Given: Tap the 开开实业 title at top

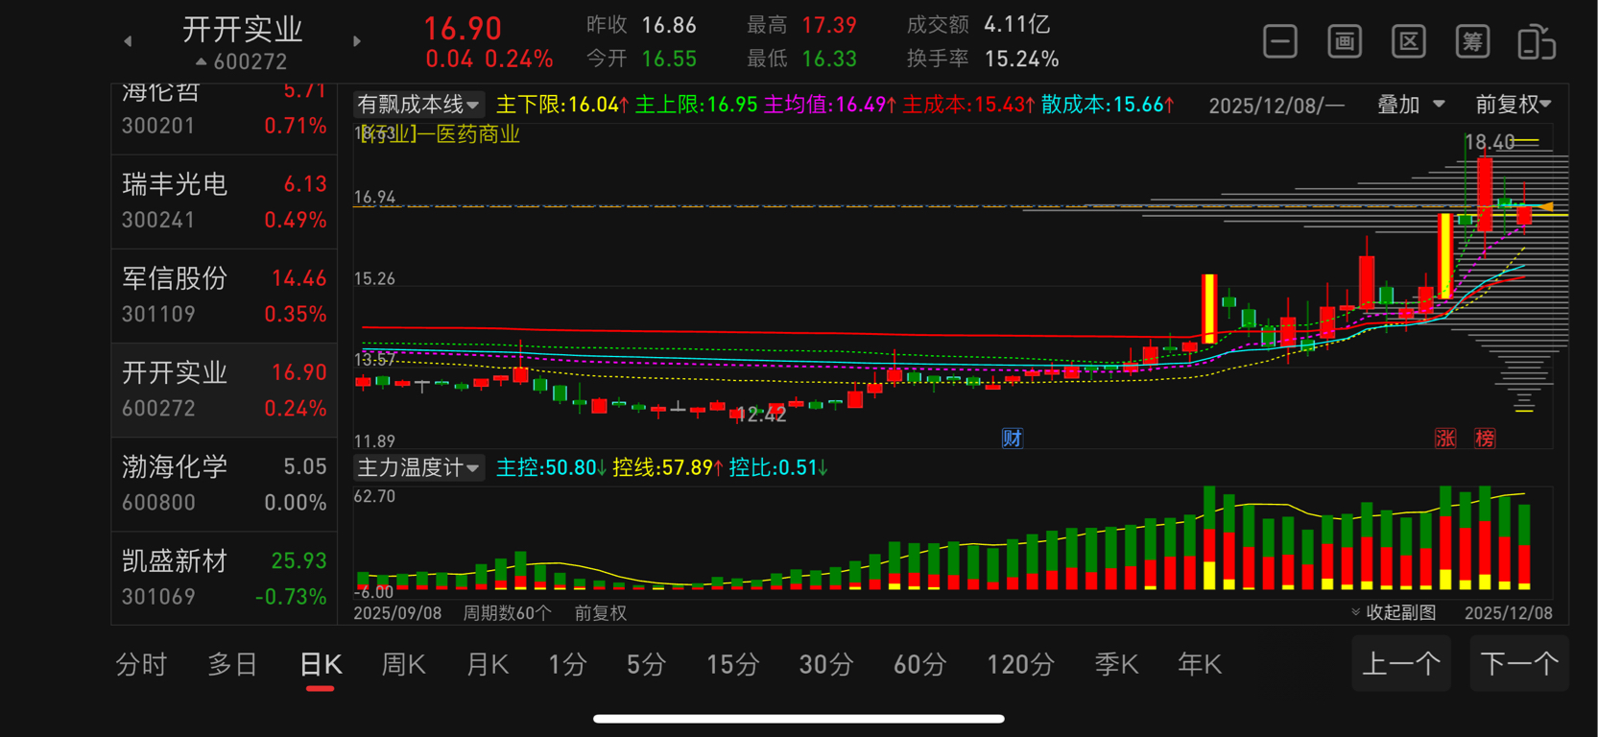Looking at the screenshot, I should click(243, 30).
